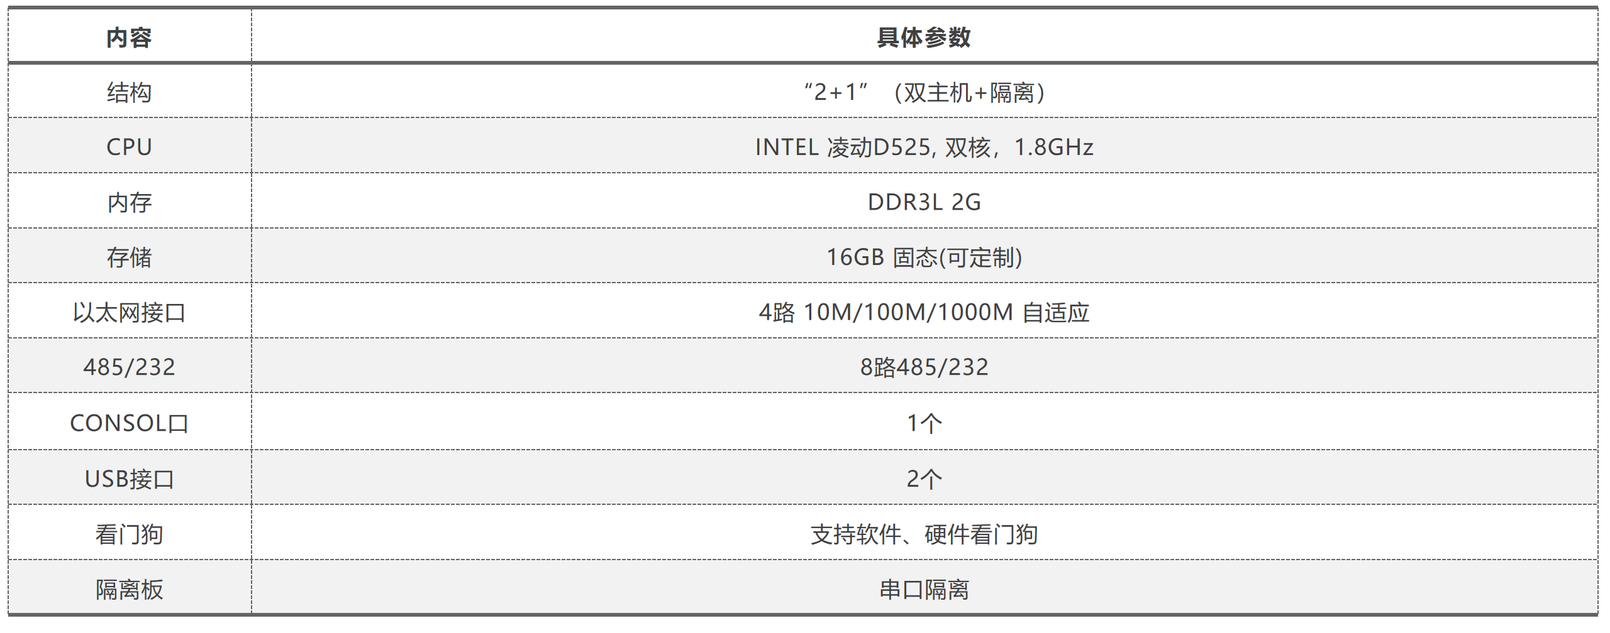Viewport: 1610px width, 633px height.
Task: Click the 4路 10M/100M/1000M 自适应 value
Action: [924, 312]
